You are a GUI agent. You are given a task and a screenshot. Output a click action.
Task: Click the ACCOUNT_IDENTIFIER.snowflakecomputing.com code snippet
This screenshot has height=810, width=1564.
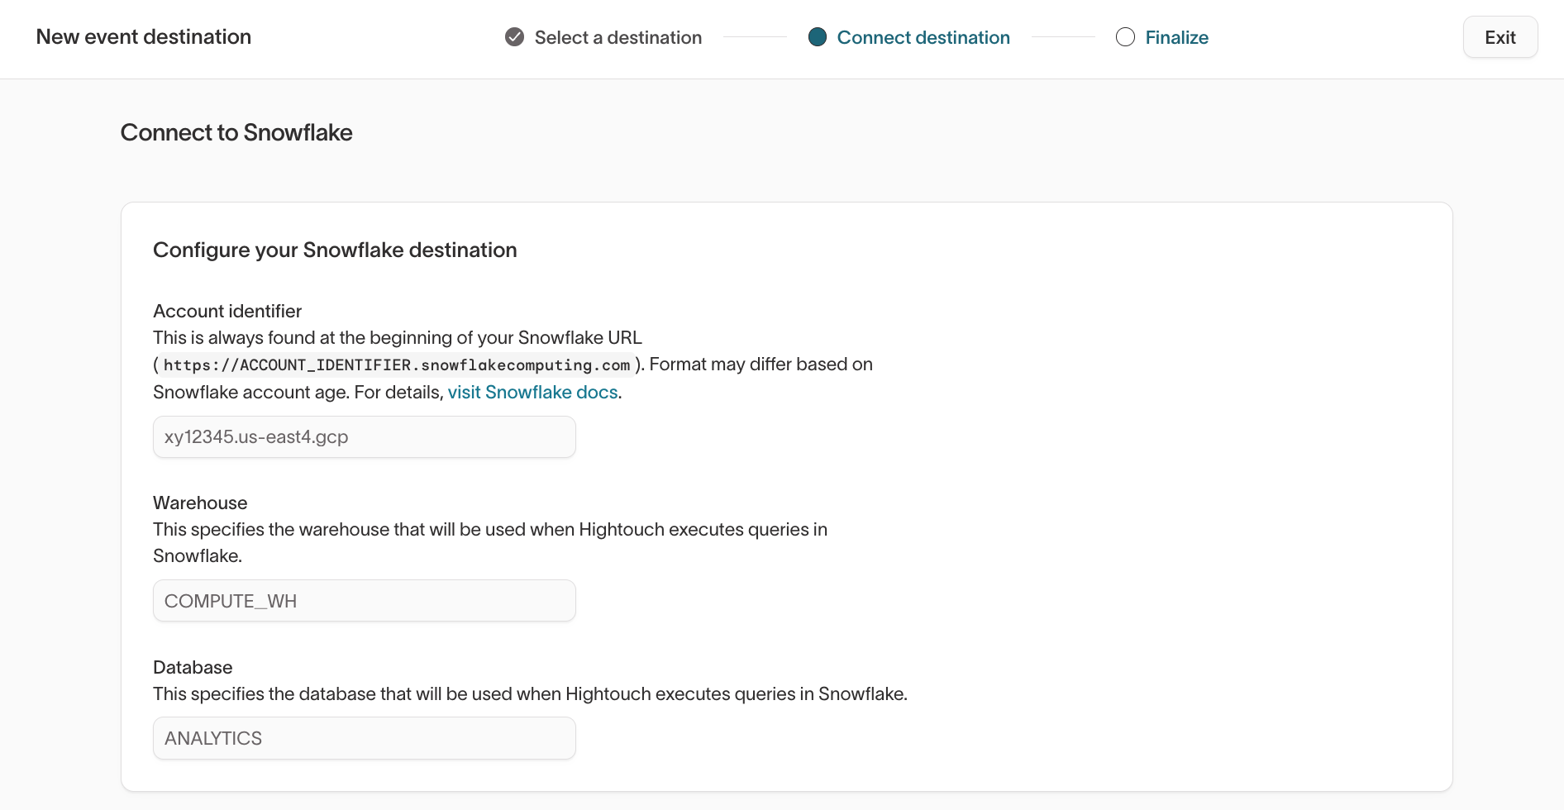pyautogui.click(x=397, y=364)
